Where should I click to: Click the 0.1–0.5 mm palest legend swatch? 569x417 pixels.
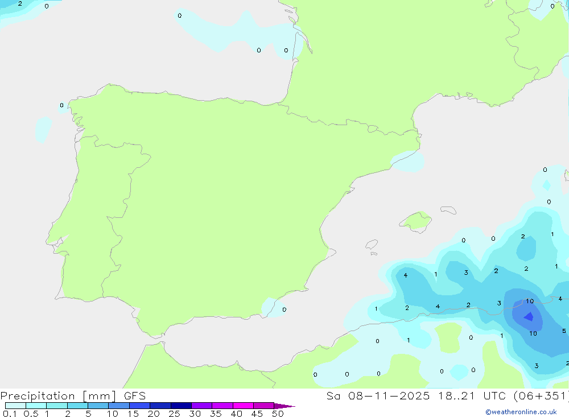[x=15, y=406]
